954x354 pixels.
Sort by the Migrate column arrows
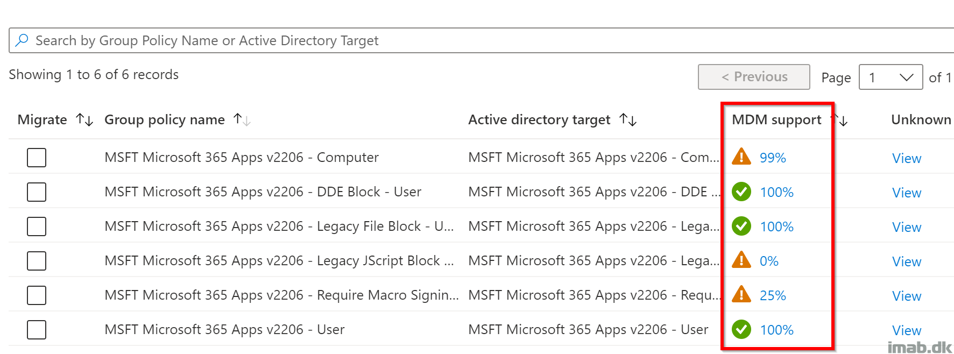(84, 119)
